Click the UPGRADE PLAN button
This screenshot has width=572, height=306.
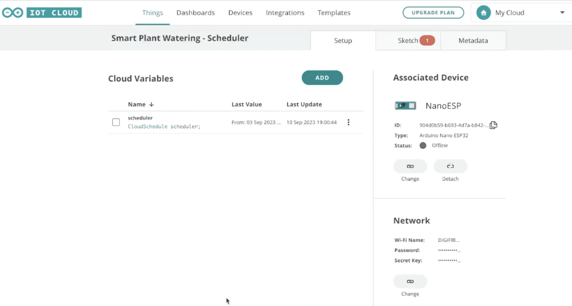point(433,12)
